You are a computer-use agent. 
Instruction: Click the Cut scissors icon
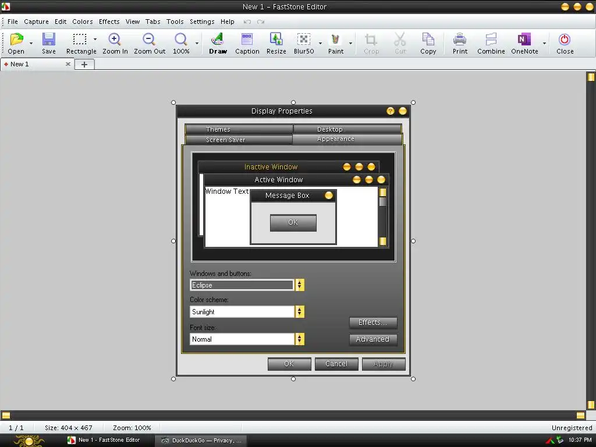[x=400, y=39]
